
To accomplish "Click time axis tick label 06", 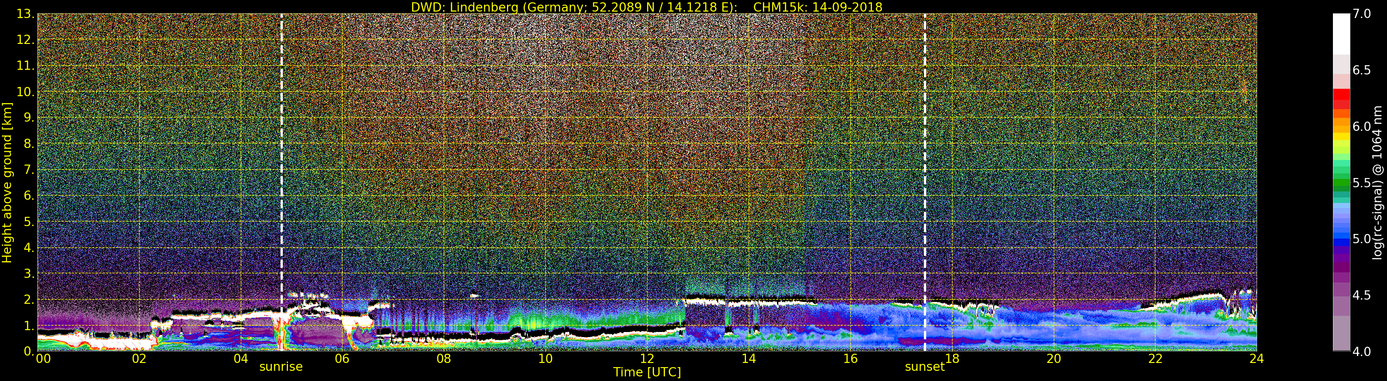I will (342, 359).
